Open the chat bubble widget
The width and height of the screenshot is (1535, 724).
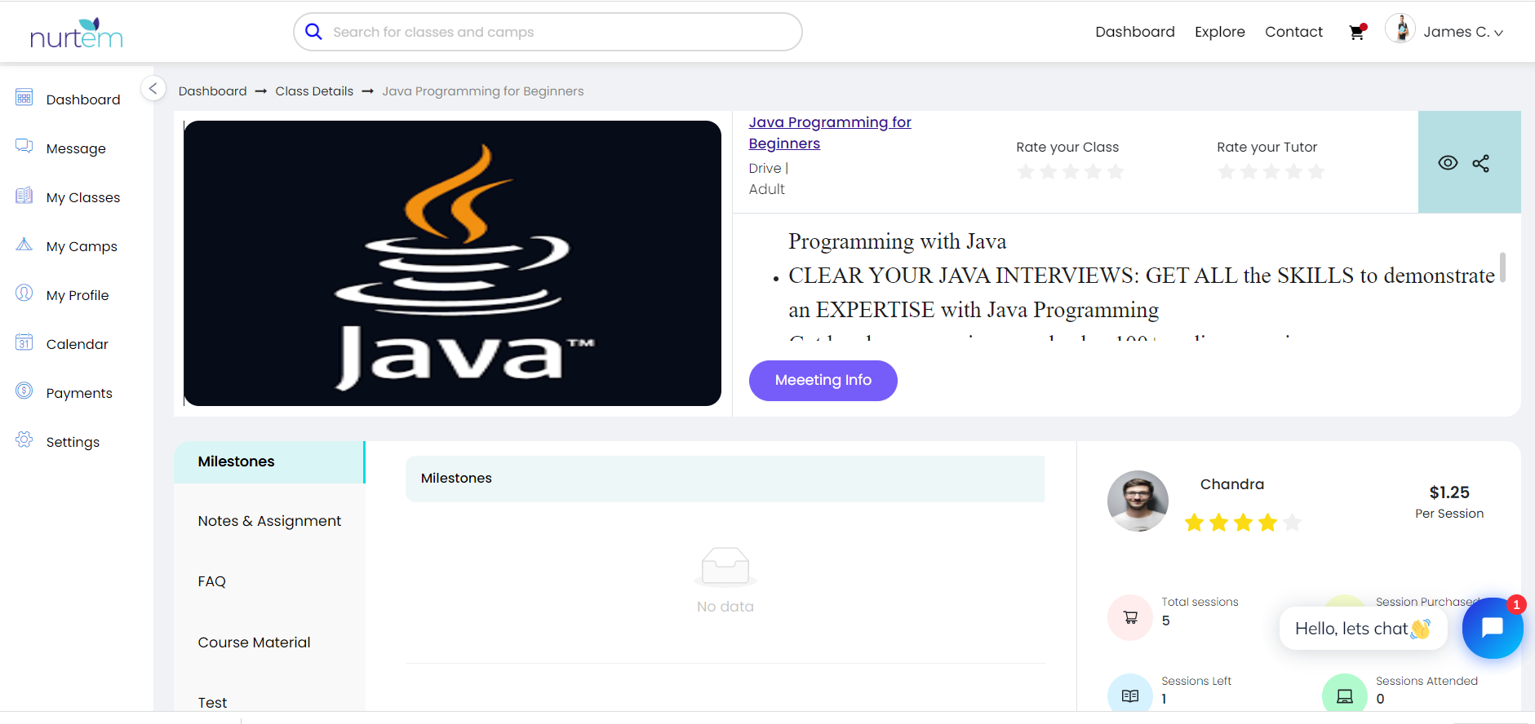[1492, 628]
